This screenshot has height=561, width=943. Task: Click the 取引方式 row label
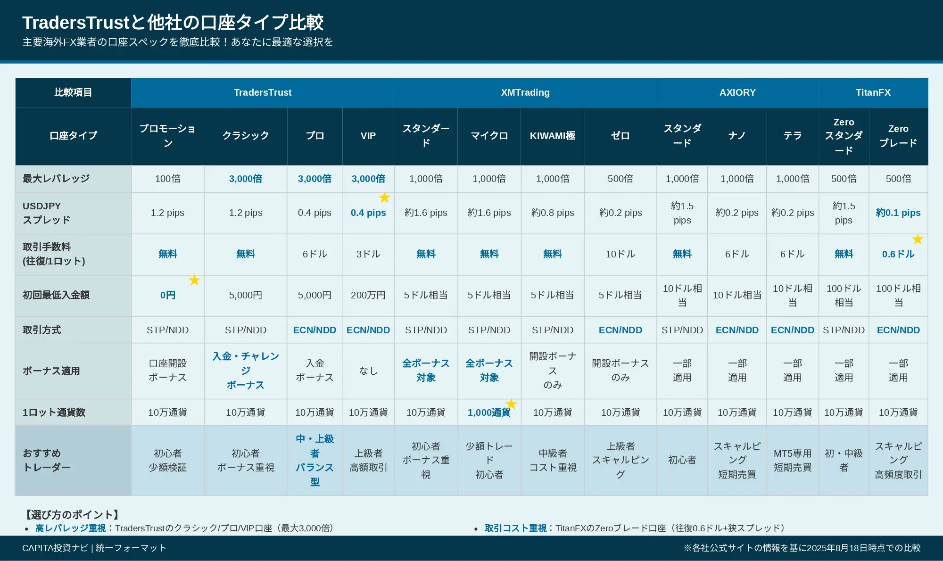[73, 330]
